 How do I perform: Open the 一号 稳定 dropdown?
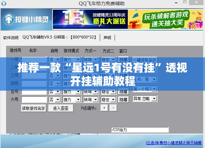tap(109, 60)
